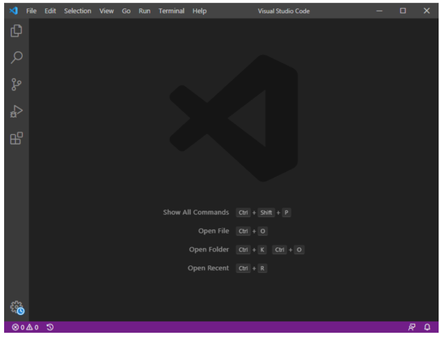Open notifications bell in status bar
Image resolution: width=440 pixels, height=339 pixels.
tap(427, 327)
